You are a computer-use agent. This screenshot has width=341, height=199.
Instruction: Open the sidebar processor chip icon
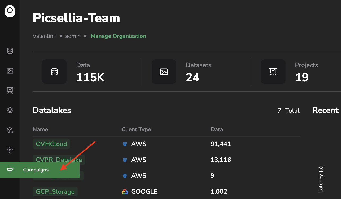coord(10,150)
